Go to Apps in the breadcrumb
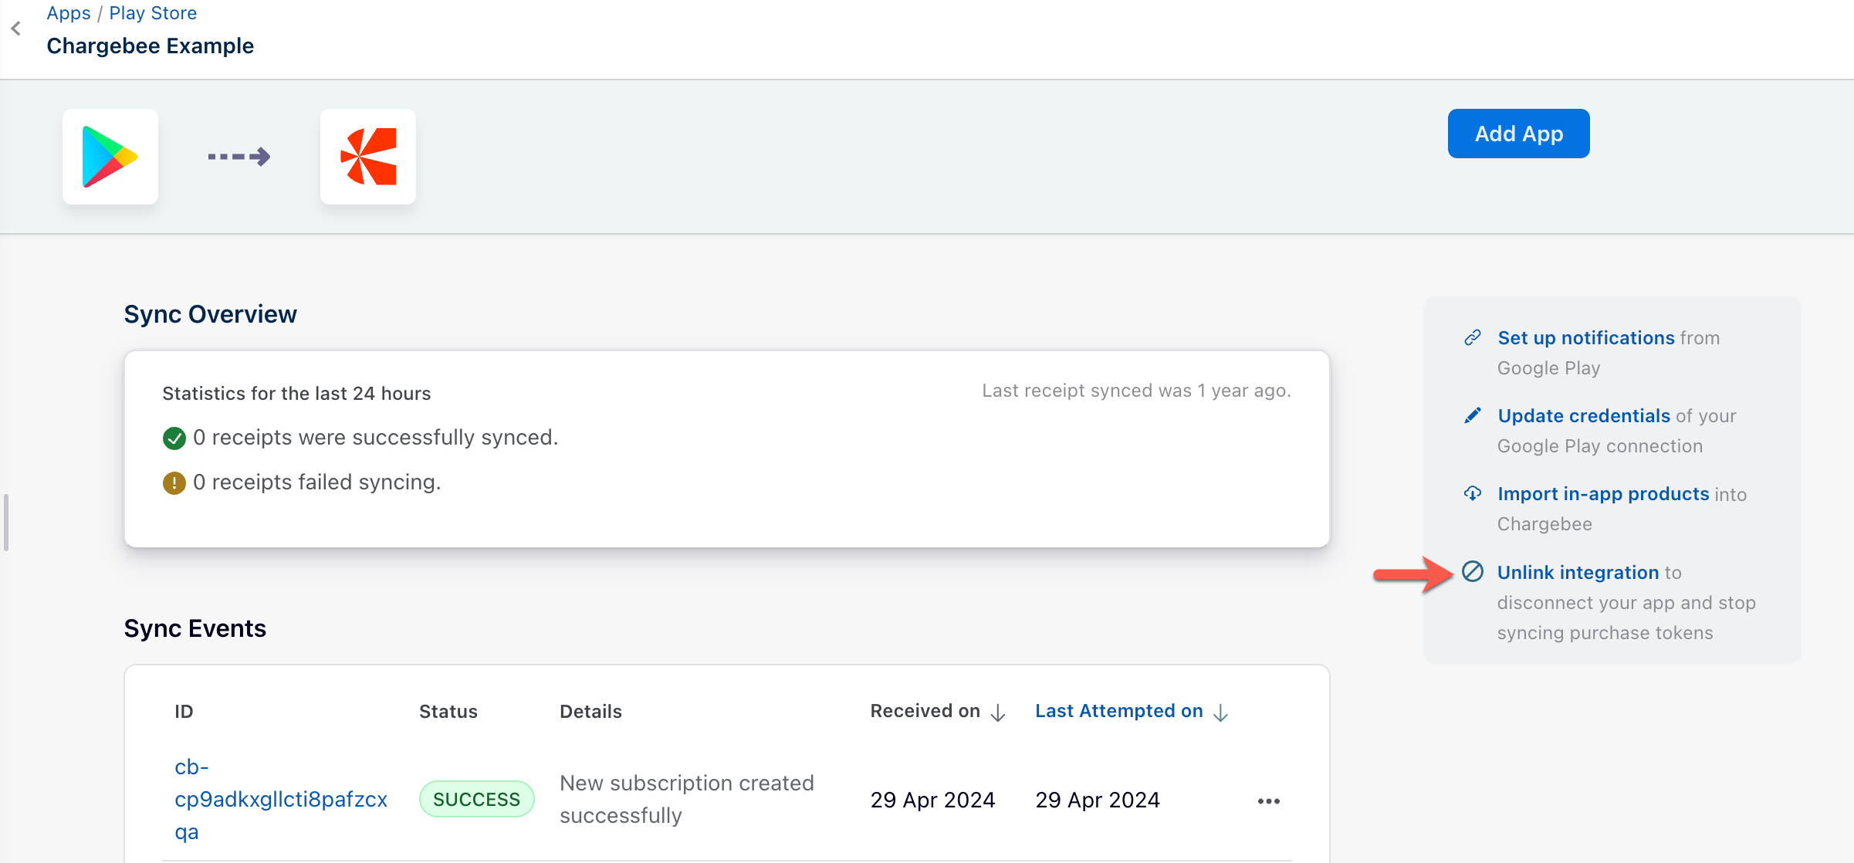This screenshot has width=1854, height=863. point(69,13)
